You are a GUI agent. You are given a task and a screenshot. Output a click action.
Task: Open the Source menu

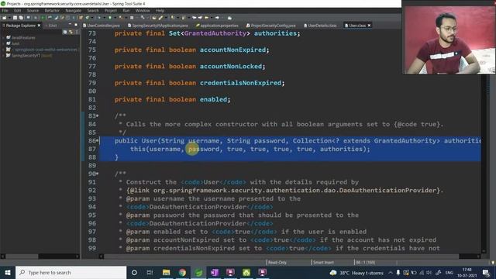click(x=33, y=10)
